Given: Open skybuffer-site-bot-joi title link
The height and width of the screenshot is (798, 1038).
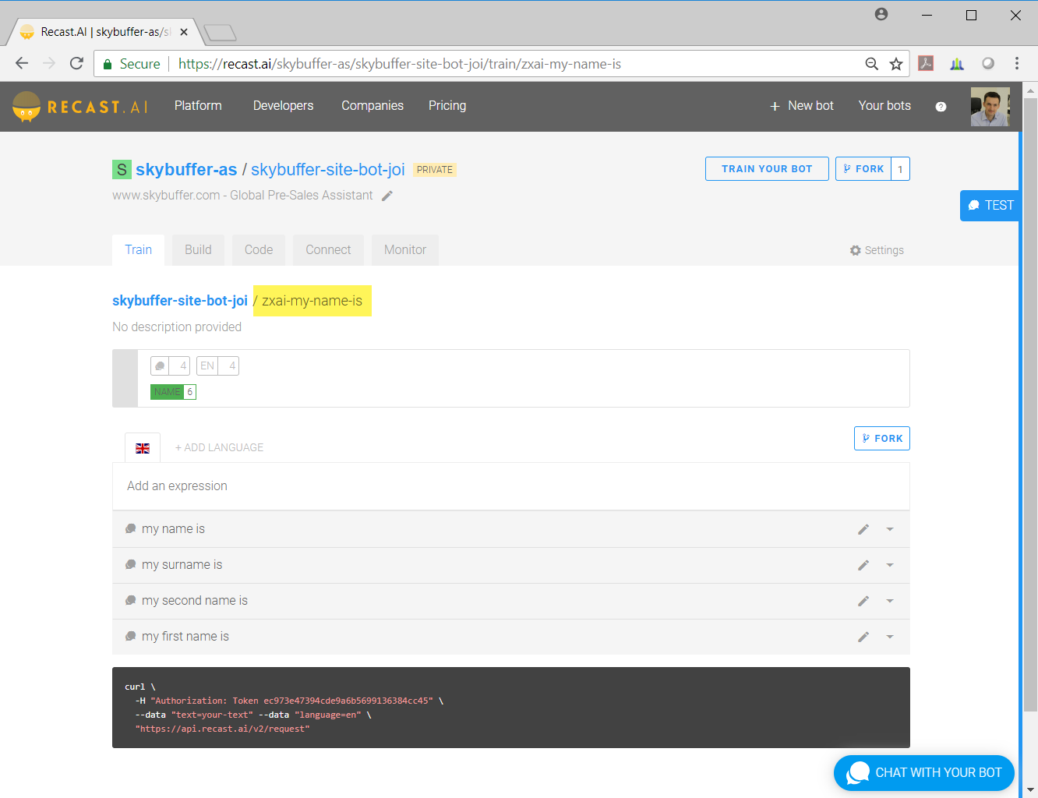Looking at the screenshot, I should tap(328, 170).
